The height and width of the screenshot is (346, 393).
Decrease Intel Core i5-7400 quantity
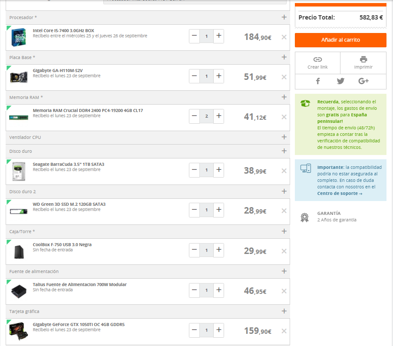point(194,36)
